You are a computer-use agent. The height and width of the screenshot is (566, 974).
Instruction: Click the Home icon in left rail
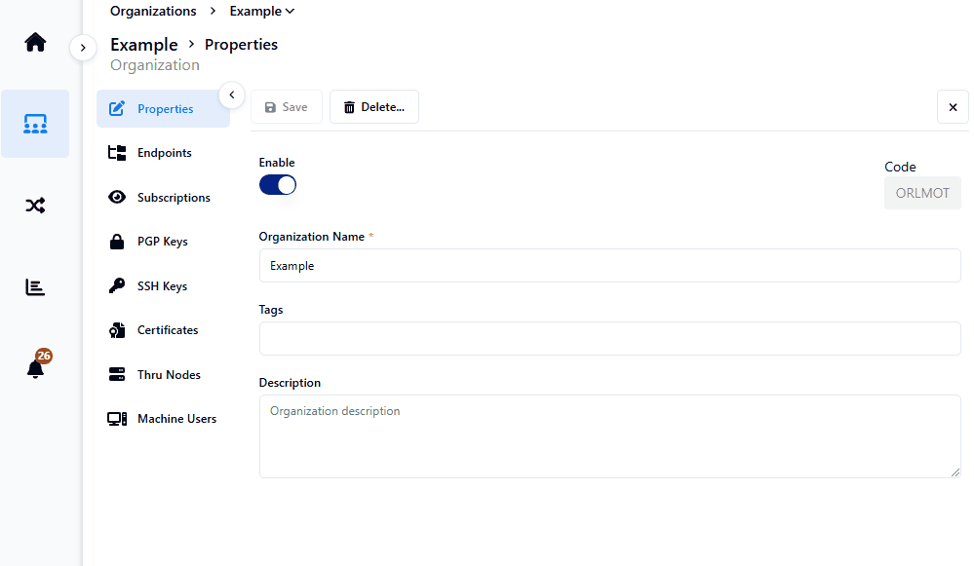tap(35, 42)
